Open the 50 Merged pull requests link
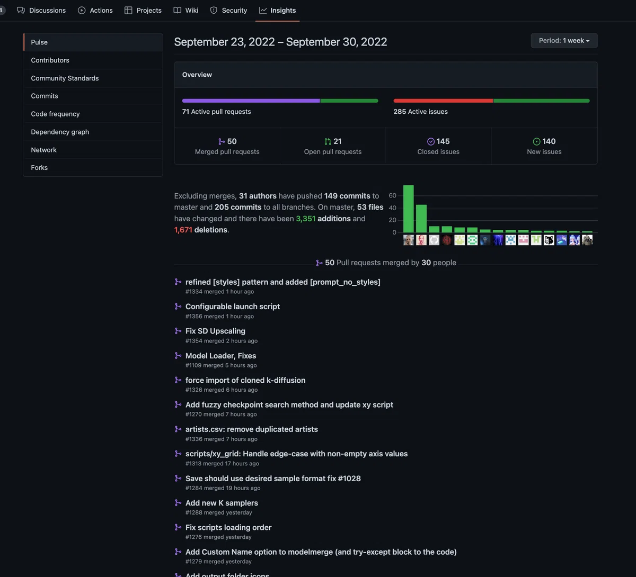The width and height of the screenshot is (636, 577). click(227, 146)
